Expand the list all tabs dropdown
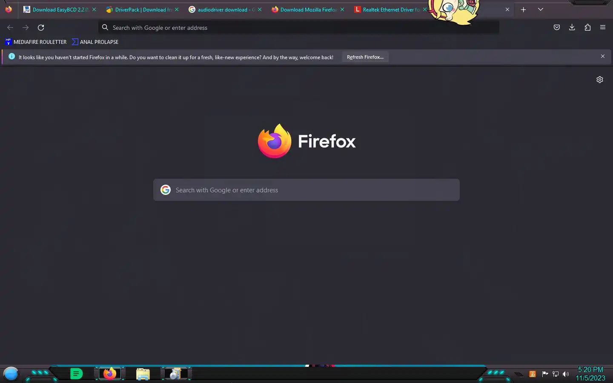This screenshot has width=613, height=383. coord(541,9)
